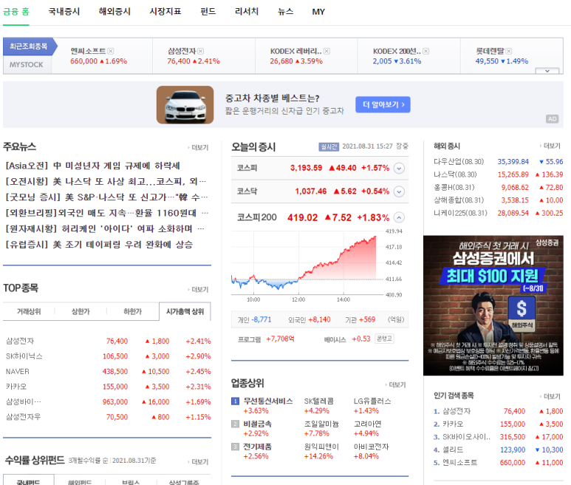The image size is (571, 485).
Task: Click the used car BMW ad thumbnail
Action: [x=185, y=105]
